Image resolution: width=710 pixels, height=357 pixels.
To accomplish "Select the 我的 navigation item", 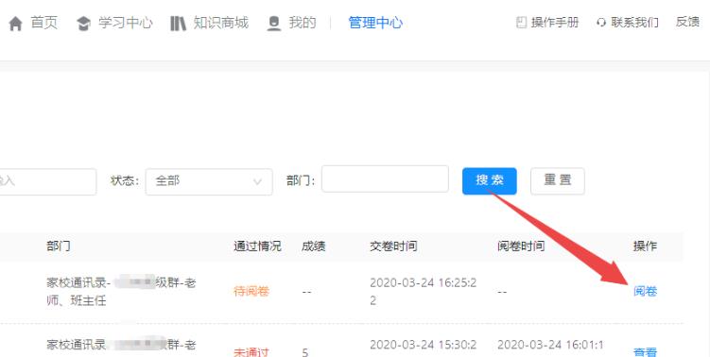I will (x=303, y=23).
